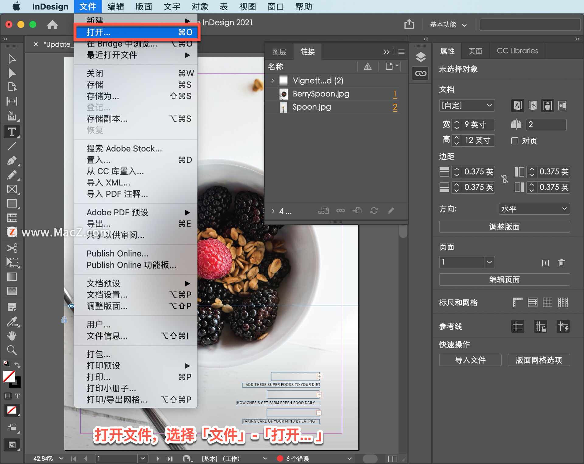Open the [自定] document preset dropdown

(x=467, y=106)
